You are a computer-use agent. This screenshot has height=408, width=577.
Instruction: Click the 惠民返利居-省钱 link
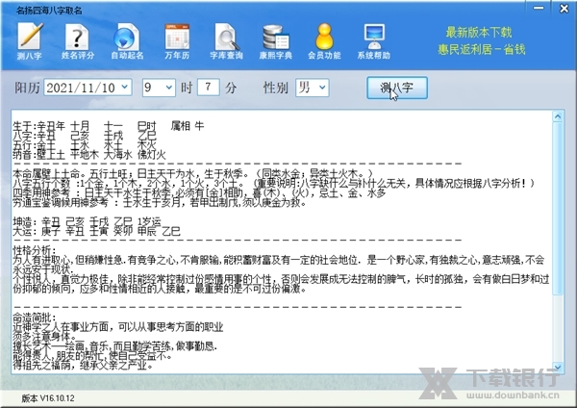pos(482,49)
